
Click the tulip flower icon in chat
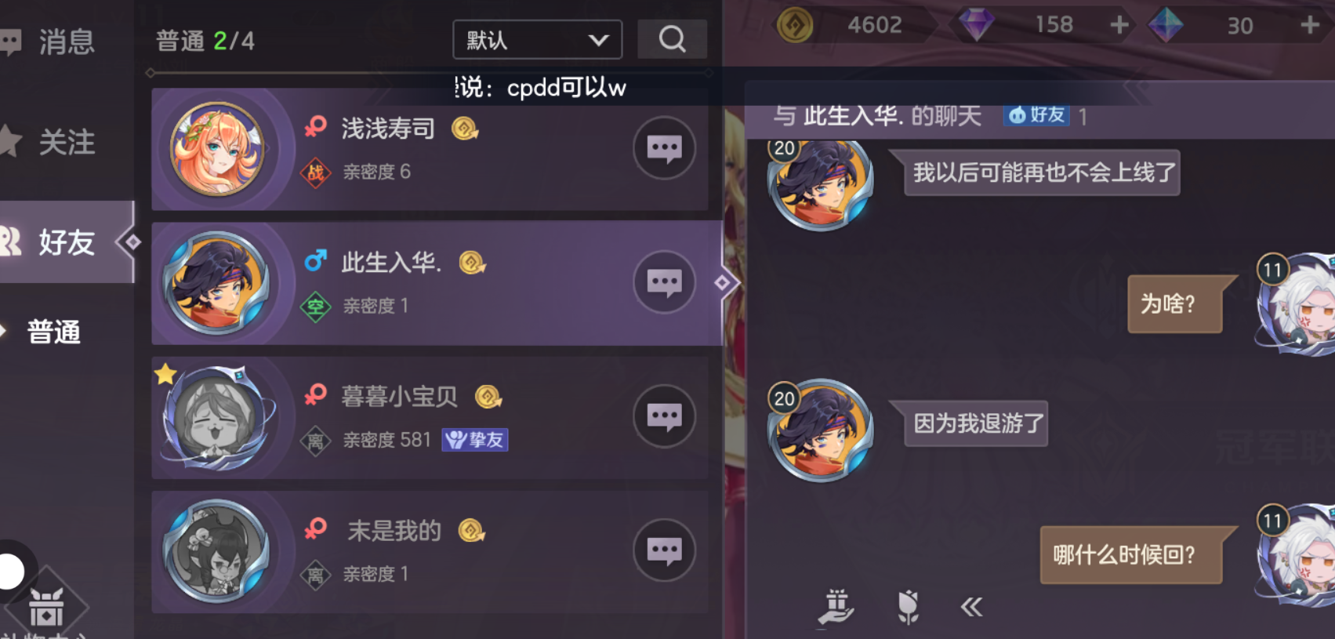[x=908, y=607]
